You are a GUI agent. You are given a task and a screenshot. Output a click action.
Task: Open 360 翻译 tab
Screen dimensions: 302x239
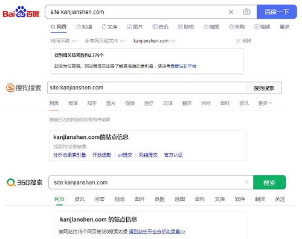[260, 199]
